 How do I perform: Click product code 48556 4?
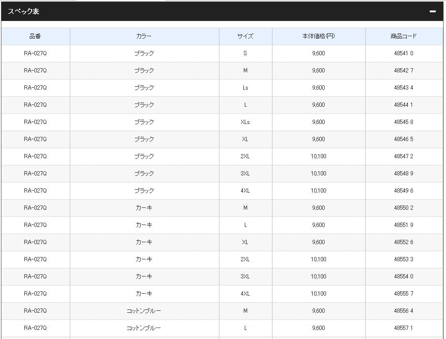click(x=403, y=311)
